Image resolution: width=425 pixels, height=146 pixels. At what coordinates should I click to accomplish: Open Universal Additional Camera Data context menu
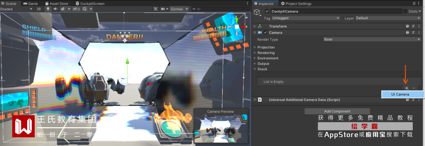coord(419,100)
